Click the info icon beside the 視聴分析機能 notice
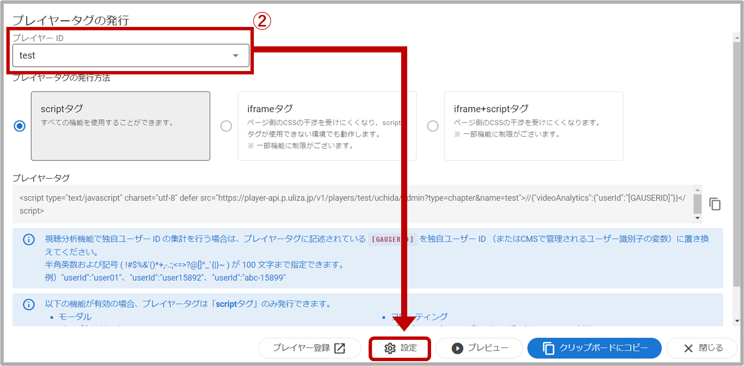Image resolution: width=744 pixels, height=366 pixels. tap(29, 239)
